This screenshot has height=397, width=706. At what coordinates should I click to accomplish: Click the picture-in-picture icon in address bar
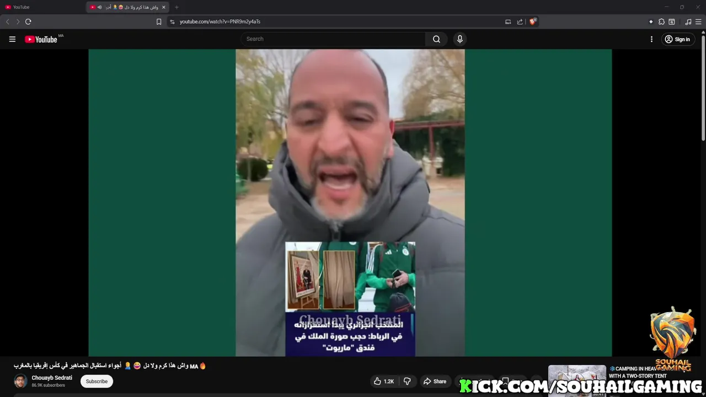pos(508,22)
